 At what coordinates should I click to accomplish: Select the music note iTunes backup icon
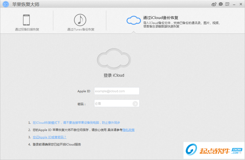coord(80,20)
